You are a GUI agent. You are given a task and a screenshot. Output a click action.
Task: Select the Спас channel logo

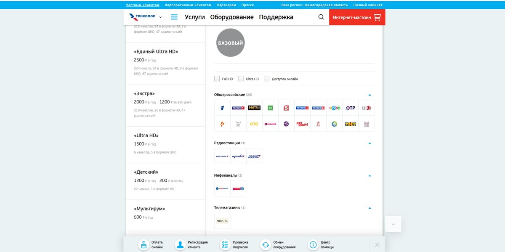(x=238, y=124)
